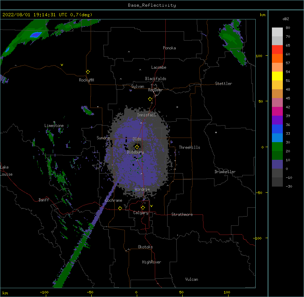304x297 pixels.
Task: Click the -30 value on dBZ scale
Action: [x=289, y=186]
